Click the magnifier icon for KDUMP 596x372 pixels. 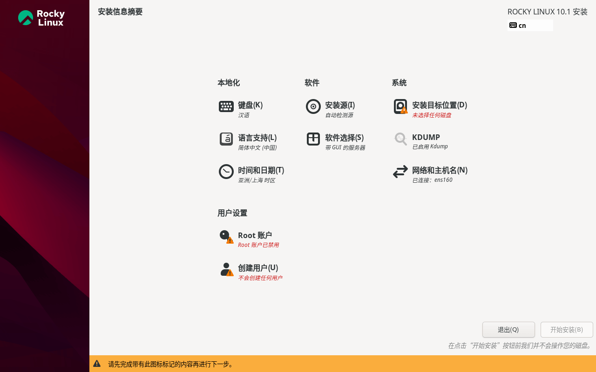tap(400, 139)
